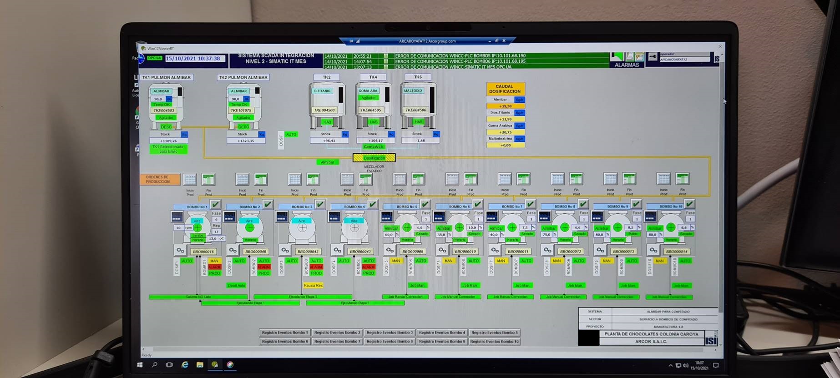840x378 pixels.
Task: Open taskbar search magnifier
Action: [x=155, y=365]
